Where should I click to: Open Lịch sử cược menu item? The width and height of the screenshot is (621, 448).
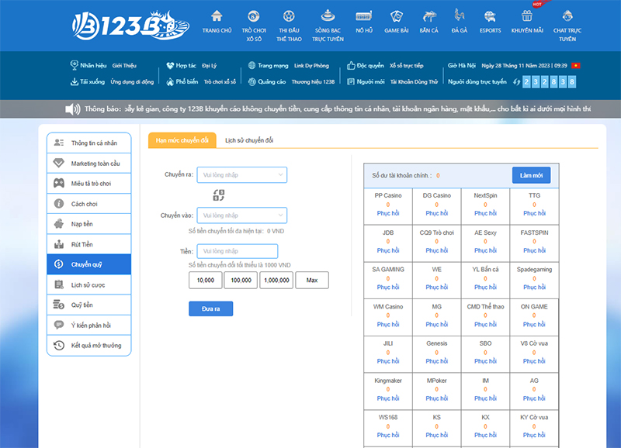point(89,284)
